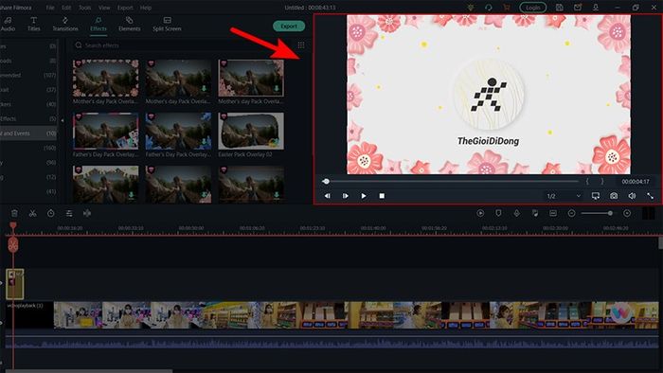Screen dimensions: 663x373
Task: Click the videoplayback (1) video clip
Action: tap(331, 315)
